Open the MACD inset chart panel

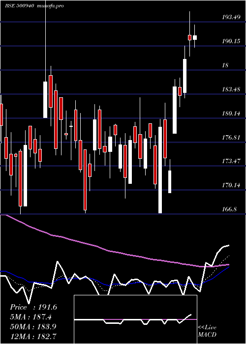tap(135, 319)
